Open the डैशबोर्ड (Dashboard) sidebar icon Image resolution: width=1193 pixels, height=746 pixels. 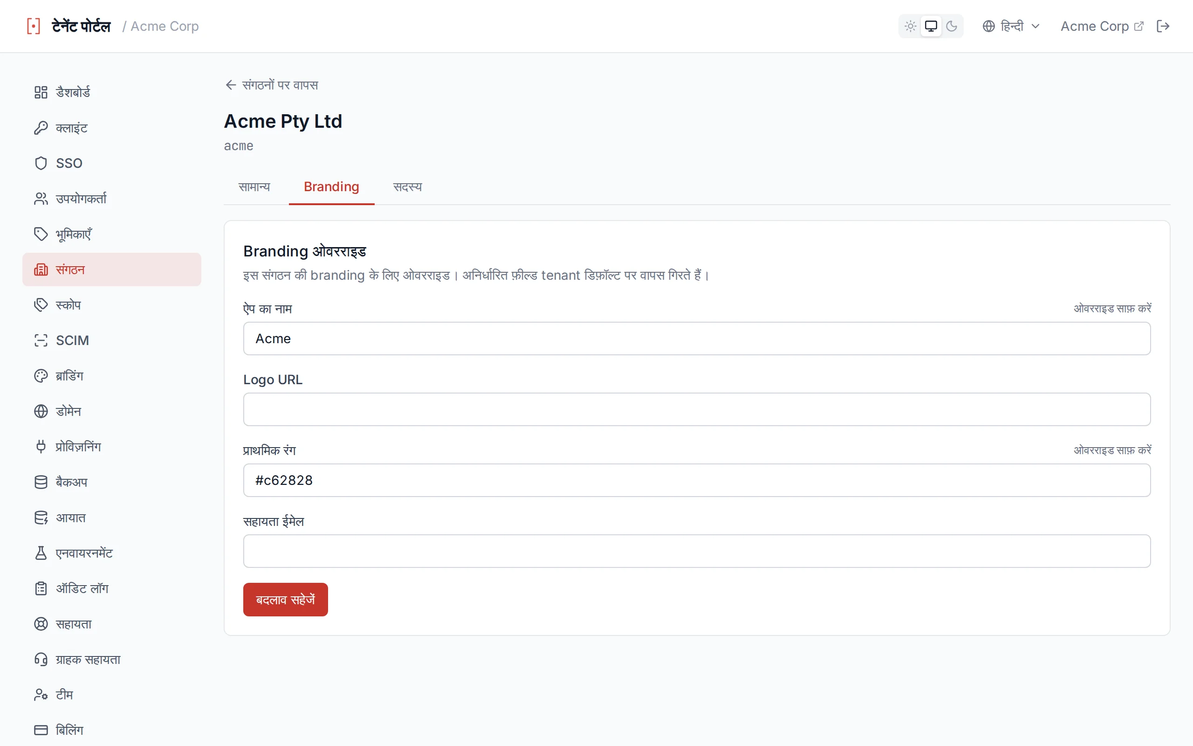(41, 92)
